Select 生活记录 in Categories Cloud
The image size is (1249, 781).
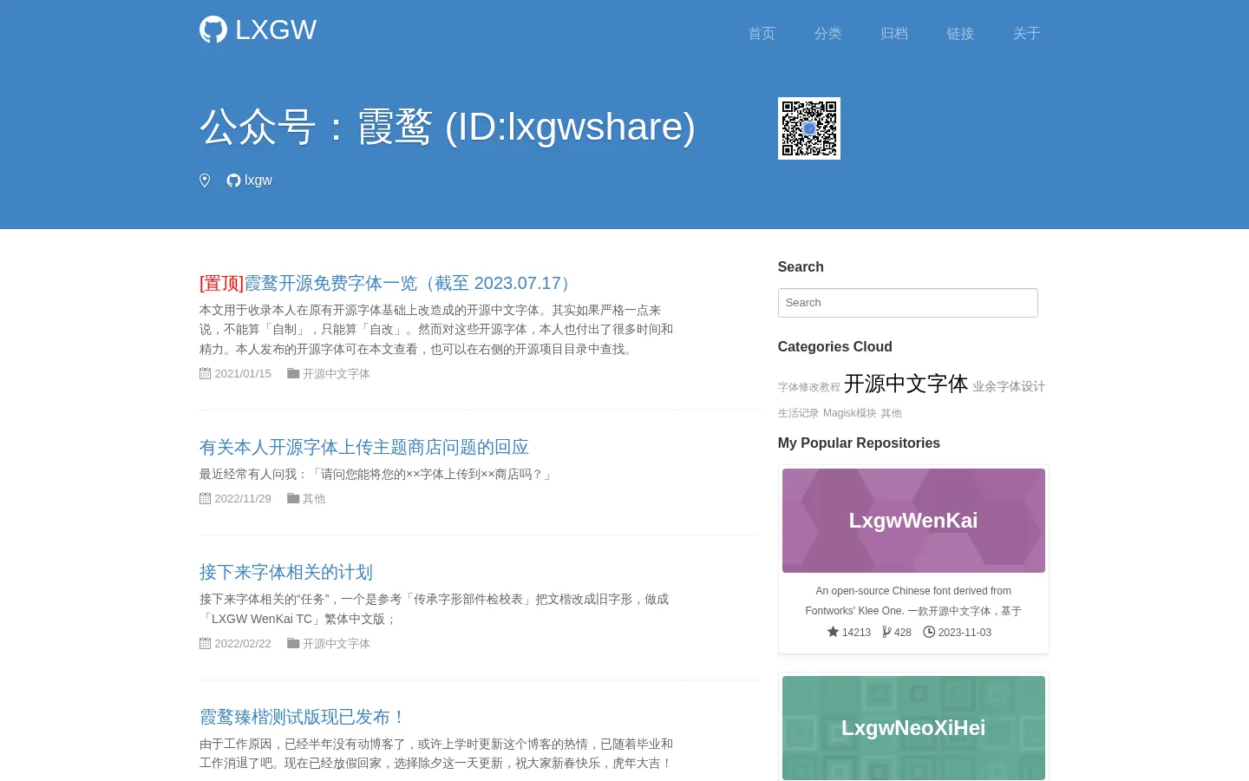(798, 413)
